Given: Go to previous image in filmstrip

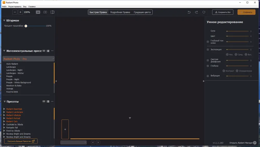Looking at the screenshot, I should [x=93, y=142].
